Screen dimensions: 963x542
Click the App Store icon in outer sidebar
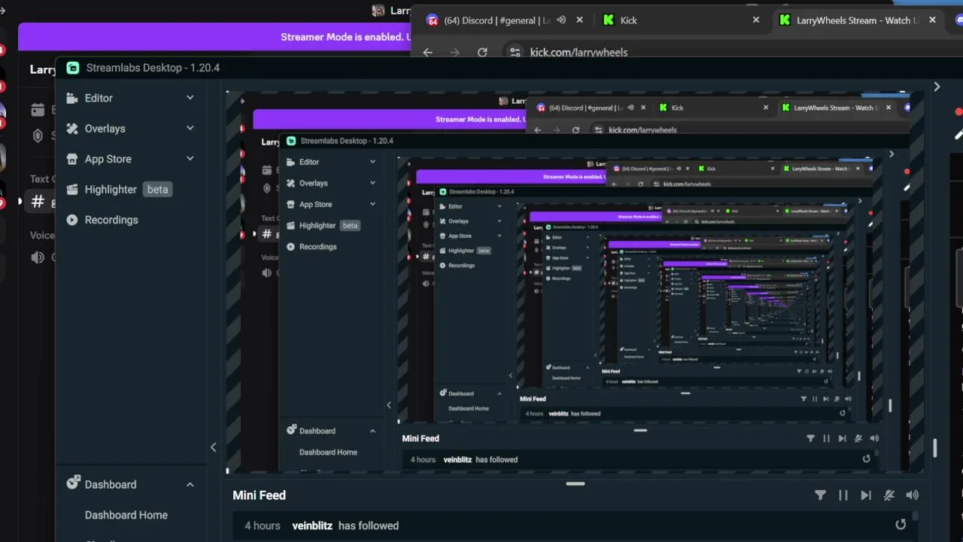pos(72,159)
